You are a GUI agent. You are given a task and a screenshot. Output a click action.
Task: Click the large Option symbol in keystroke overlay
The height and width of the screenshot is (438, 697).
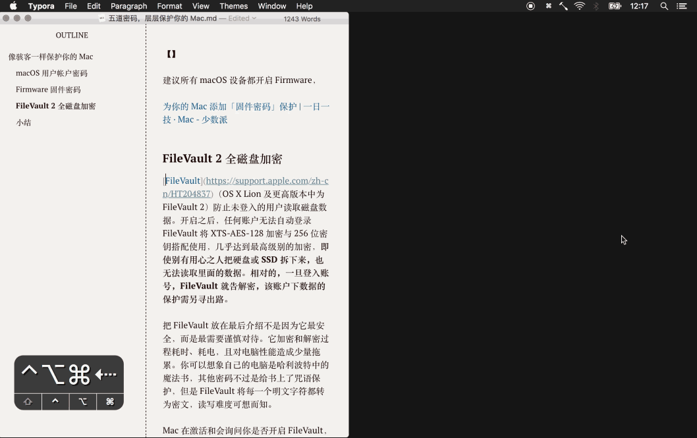(53, 374)
